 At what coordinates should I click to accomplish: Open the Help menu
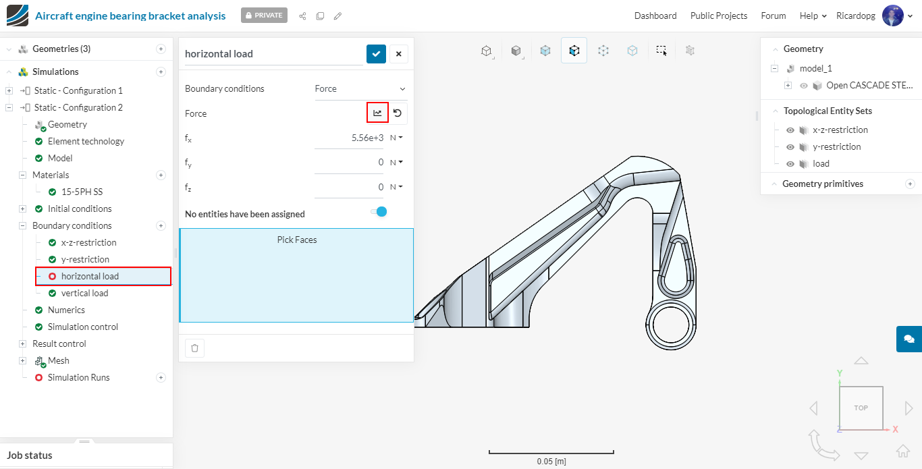click(x=813, y=16)
